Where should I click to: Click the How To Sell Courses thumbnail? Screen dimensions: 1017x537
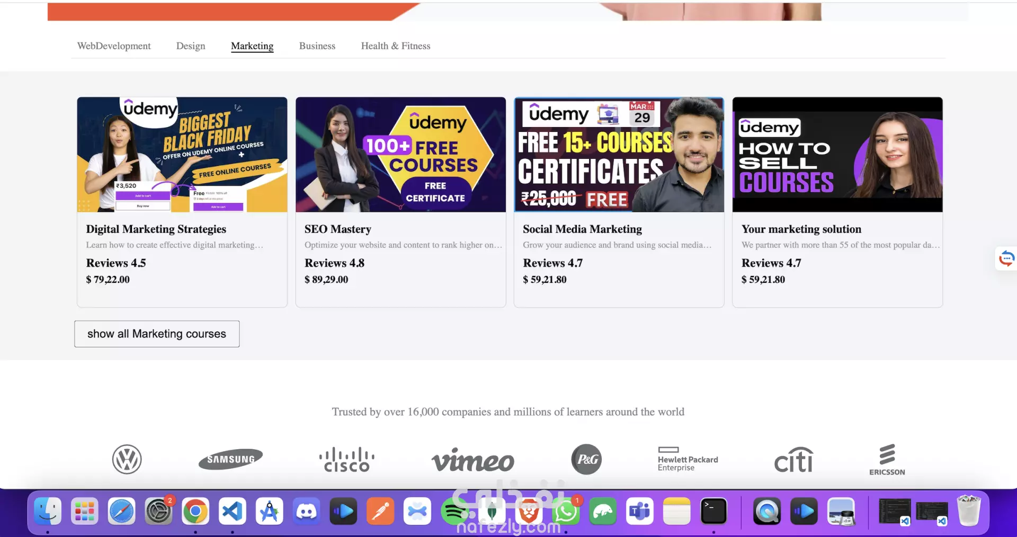pyautogui.click(x=837, y=155)
